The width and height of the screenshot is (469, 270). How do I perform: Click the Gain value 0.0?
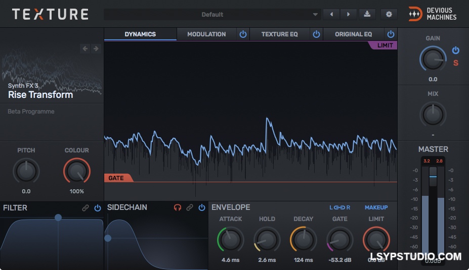point(433,79)
